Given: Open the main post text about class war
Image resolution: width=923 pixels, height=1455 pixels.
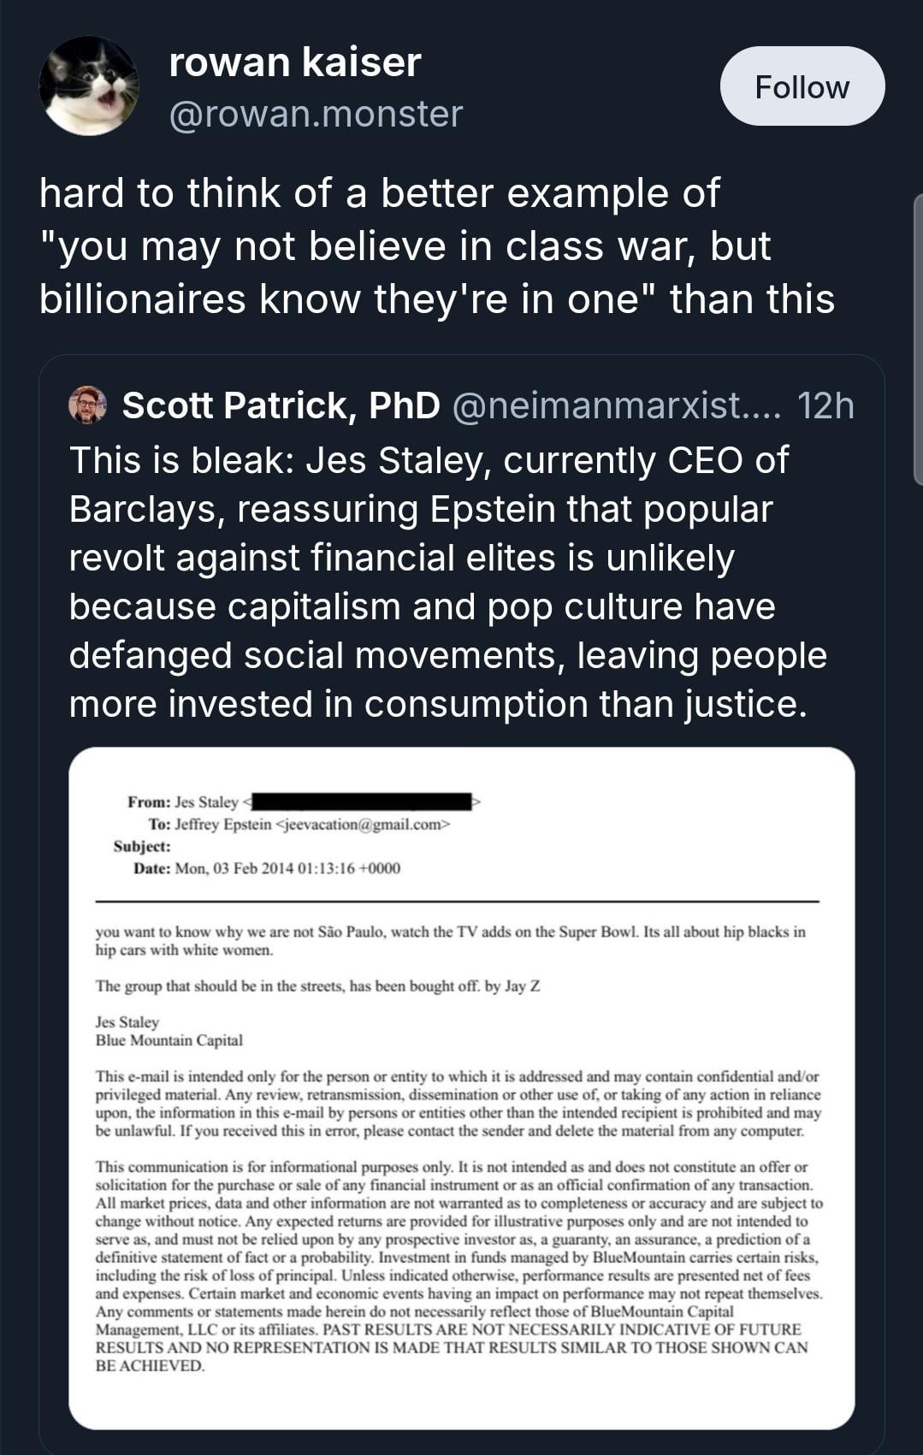Looking at the screenshot, I should tap(436, 246).
